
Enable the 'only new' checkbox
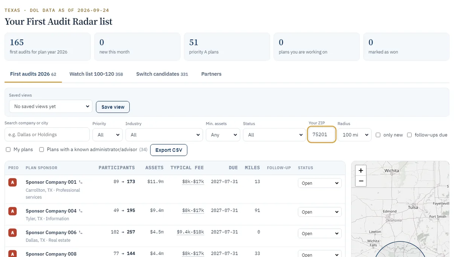[x=378, y=135]
